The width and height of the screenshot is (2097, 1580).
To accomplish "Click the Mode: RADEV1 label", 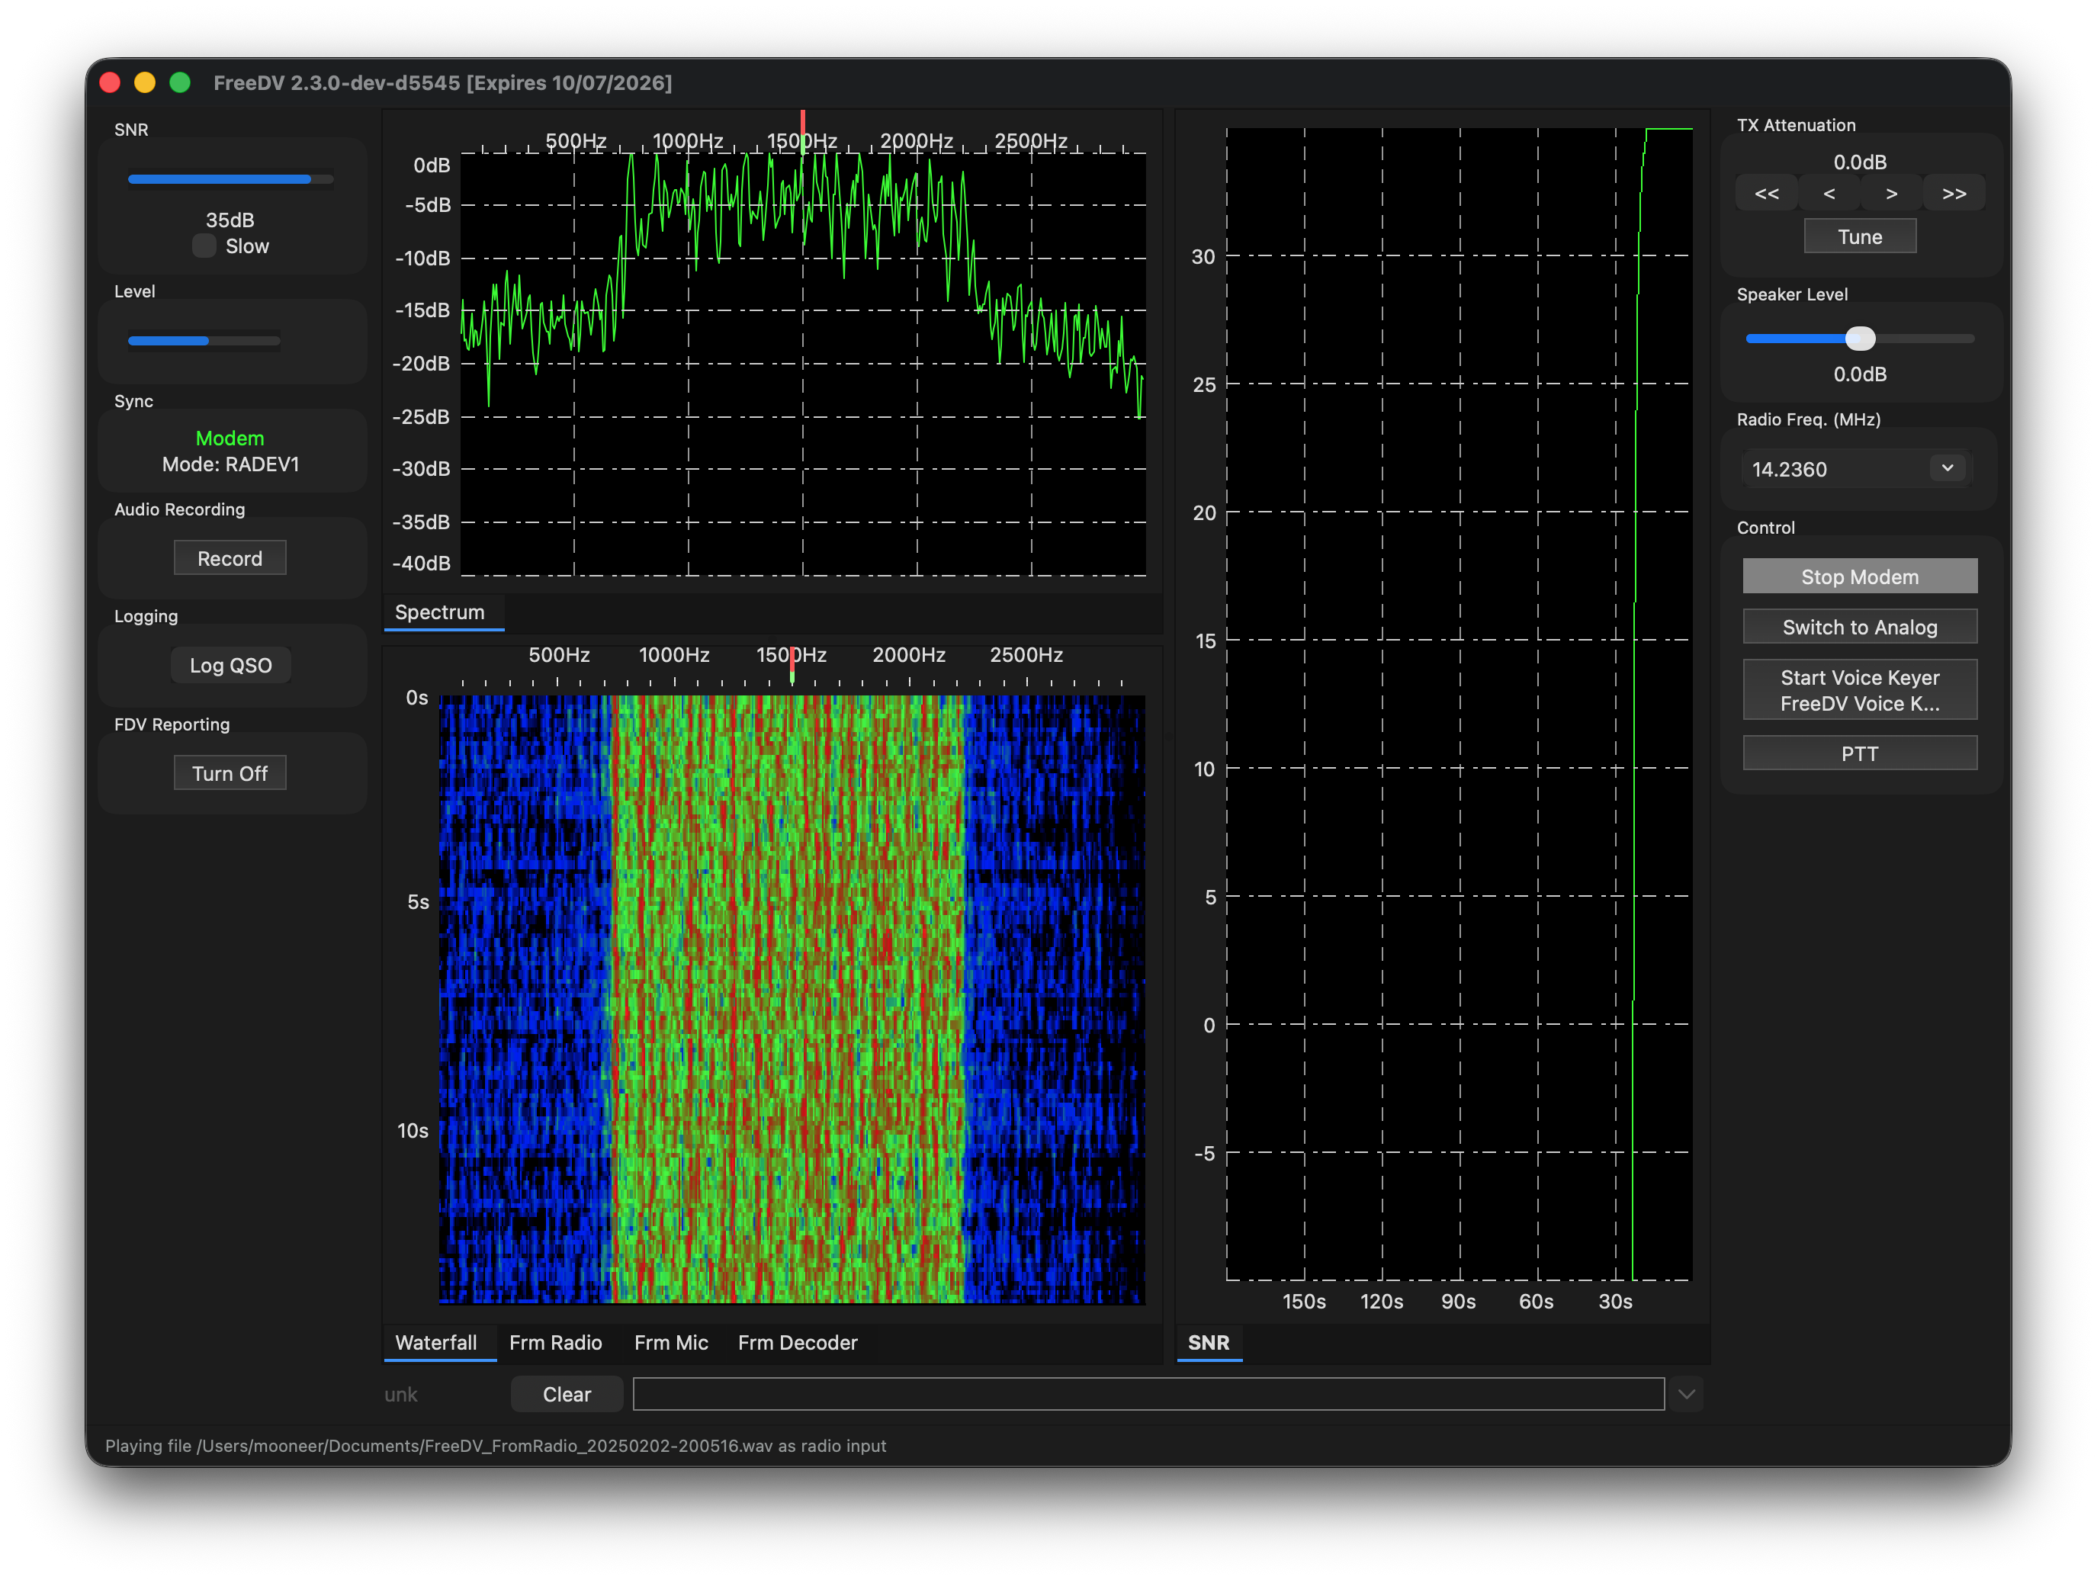I will point(230,464).
